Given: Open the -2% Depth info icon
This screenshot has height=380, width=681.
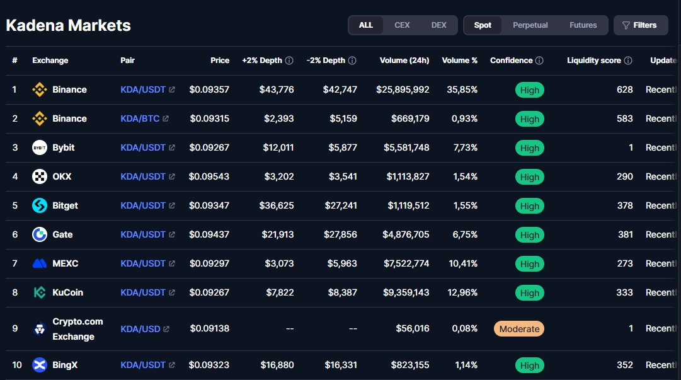Looking at the screenshot, I should click(x=352, y=60).
